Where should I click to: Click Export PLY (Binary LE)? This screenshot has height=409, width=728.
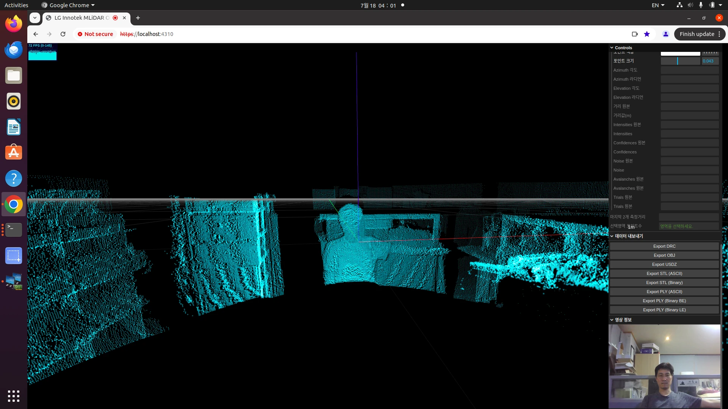click(x=664, y=310)
